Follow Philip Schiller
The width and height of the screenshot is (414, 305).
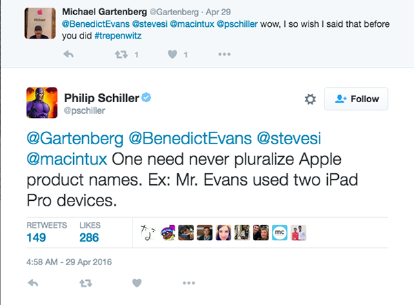coord(356,99)
